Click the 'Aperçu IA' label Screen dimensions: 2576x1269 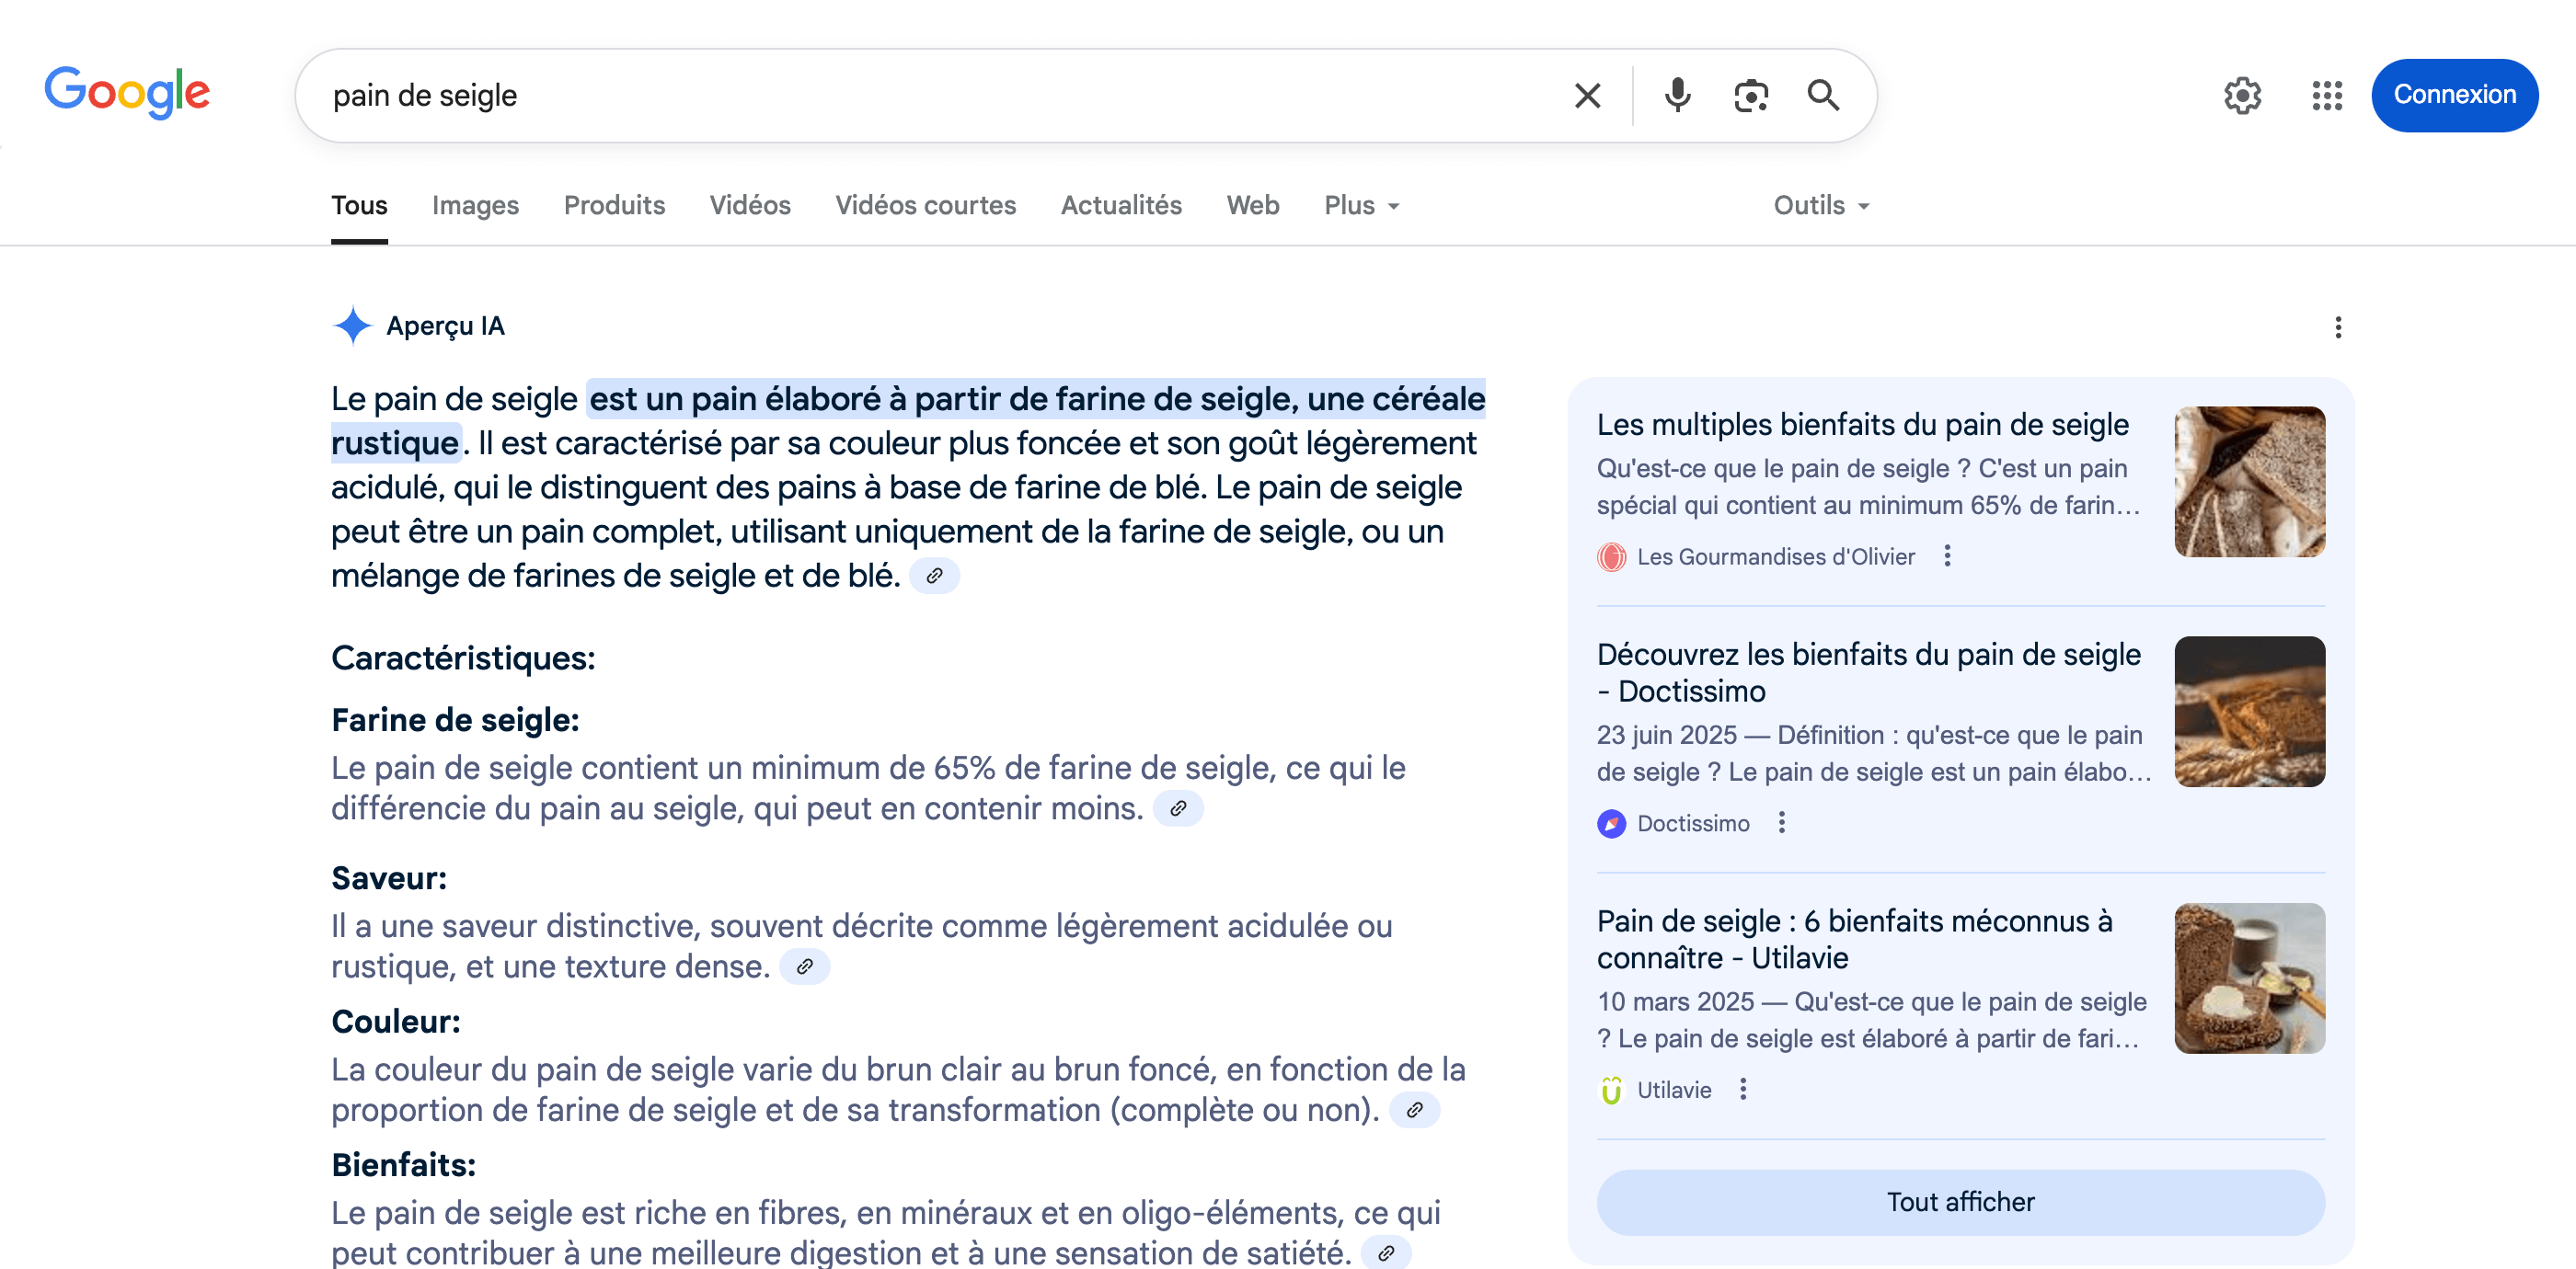click(445, 326)
